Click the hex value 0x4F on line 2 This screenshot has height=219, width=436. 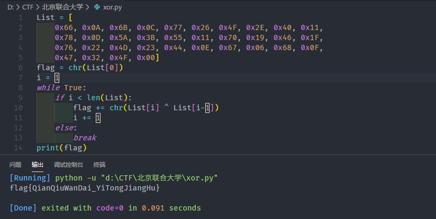click(x=228, y=28)
